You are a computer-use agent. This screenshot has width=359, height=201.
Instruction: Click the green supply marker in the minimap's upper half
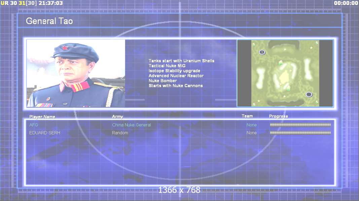[x=281, y=62]
